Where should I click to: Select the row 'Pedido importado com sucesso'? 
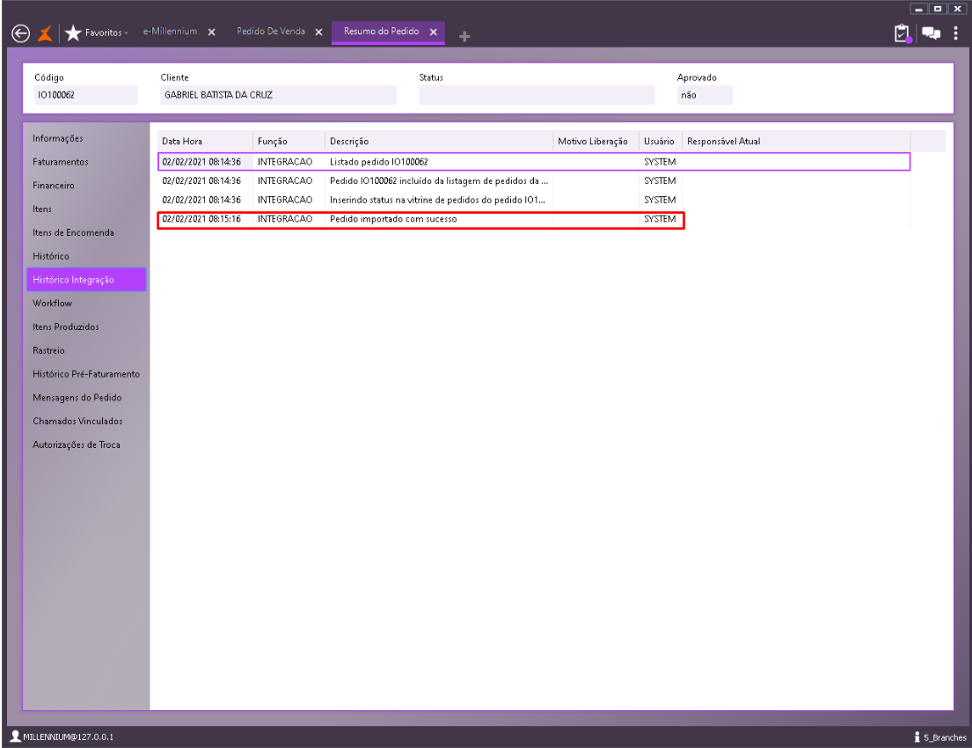coord(534,219)
